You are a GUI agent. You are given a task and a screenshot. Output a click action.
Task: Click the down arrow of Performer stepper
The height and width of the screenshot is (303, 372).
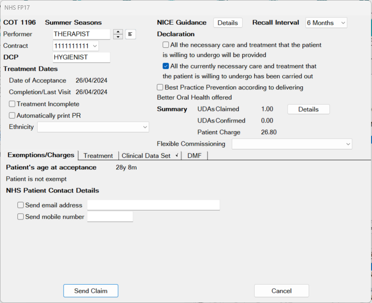(x=118, y=37)
